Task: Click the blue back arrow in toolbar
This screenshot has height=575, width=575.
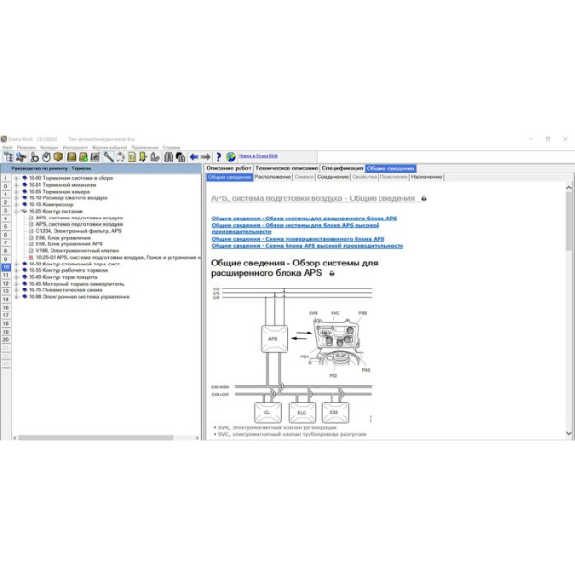Action: click(x=194, y=156)
